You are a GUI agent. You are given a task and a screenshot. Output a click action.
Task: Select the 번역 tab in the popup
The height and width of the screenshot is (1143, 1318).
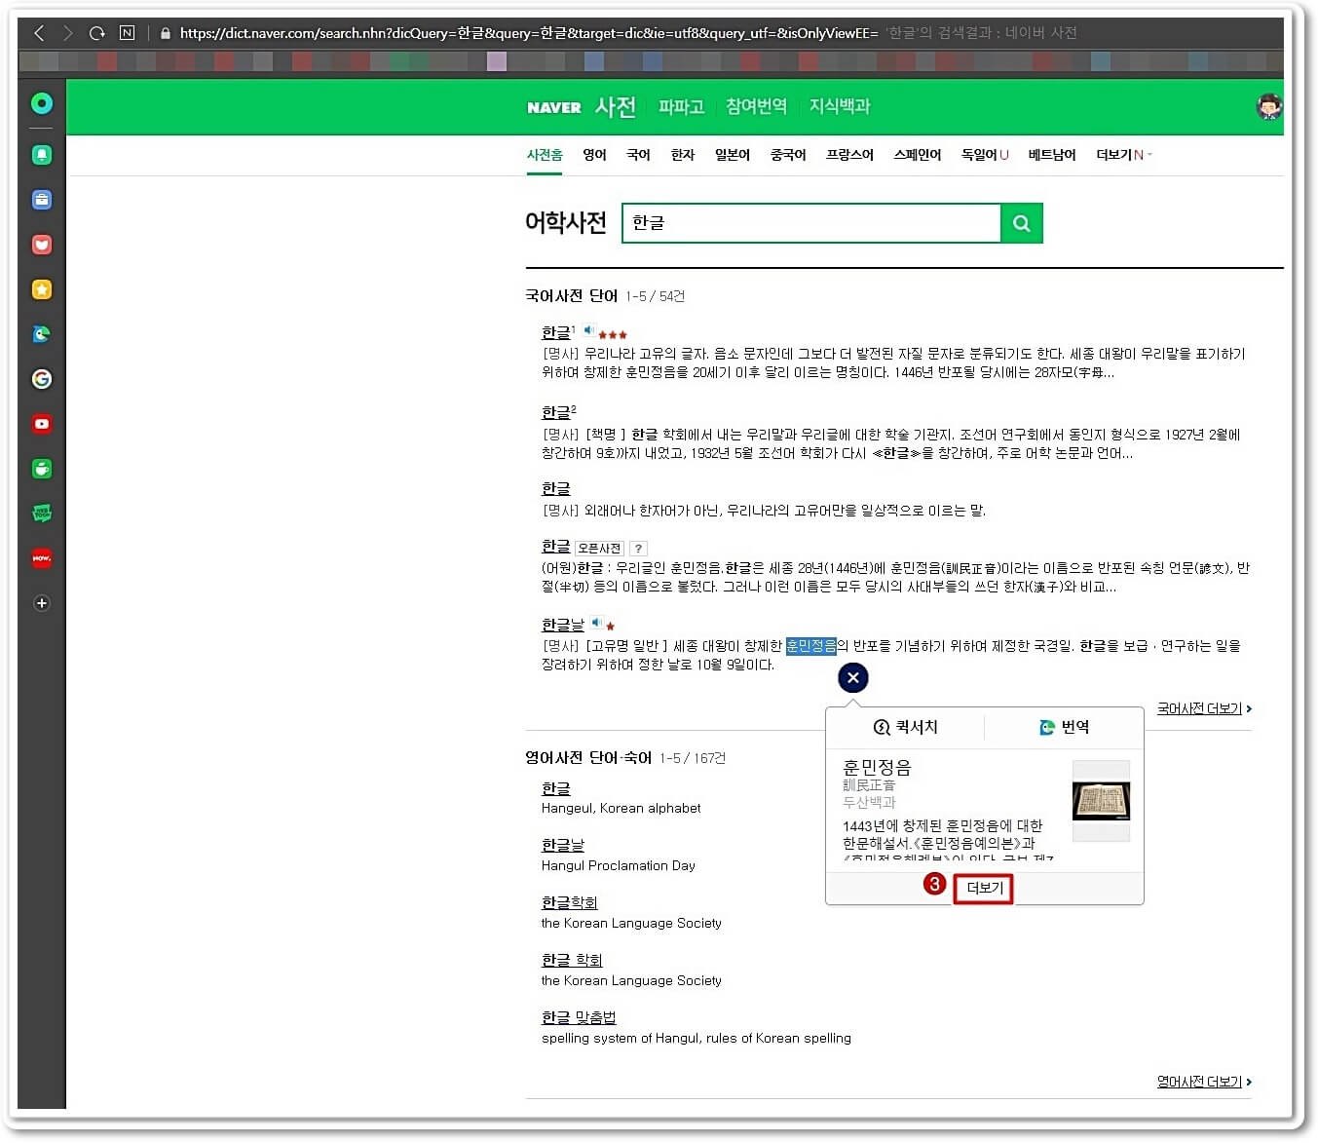pos(1064,727)
